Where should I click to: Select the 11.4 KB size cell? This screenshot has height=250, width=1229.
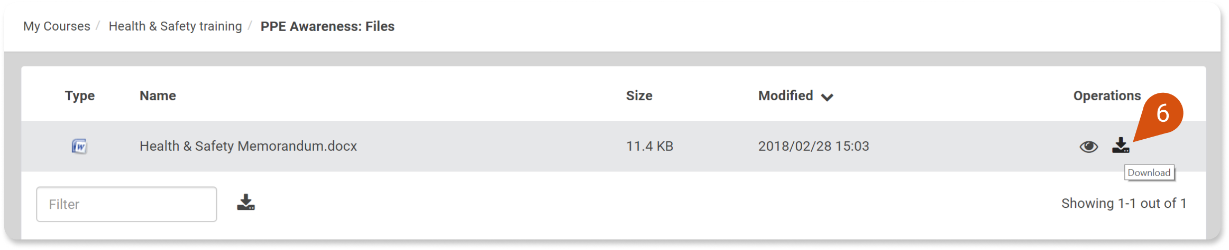tap(649, 146)
